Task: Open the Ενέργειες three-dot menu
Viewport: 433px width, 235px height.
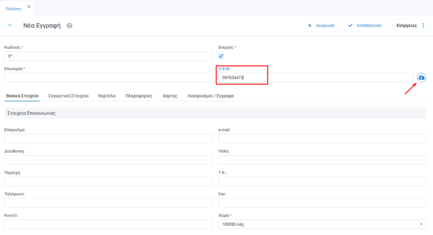Action: pos(423,26)
